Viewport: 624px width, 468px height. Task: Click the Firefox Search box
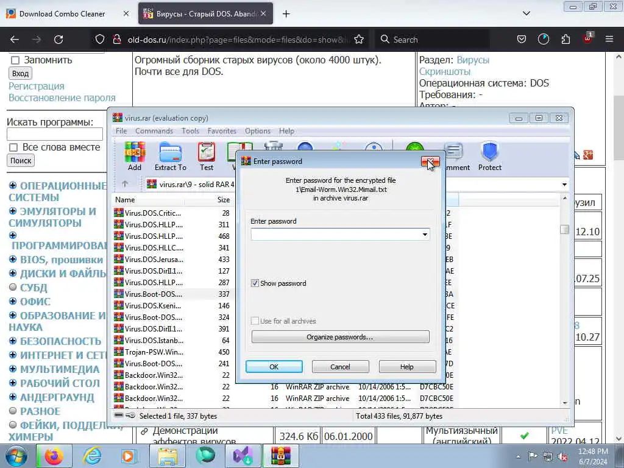point(432,40)
